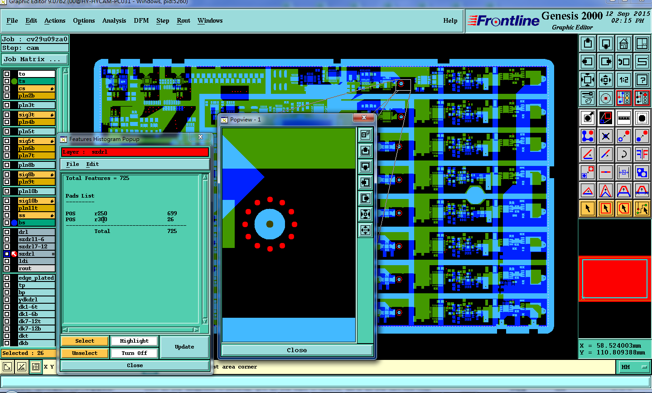This screenshot has width=652, height=393.
Task: Open the Analysis menu
Action: pyautogui.click(x=114, y=20)
